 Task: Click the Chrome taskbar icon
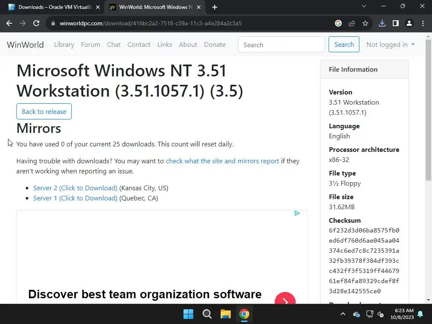click(244, 314)
